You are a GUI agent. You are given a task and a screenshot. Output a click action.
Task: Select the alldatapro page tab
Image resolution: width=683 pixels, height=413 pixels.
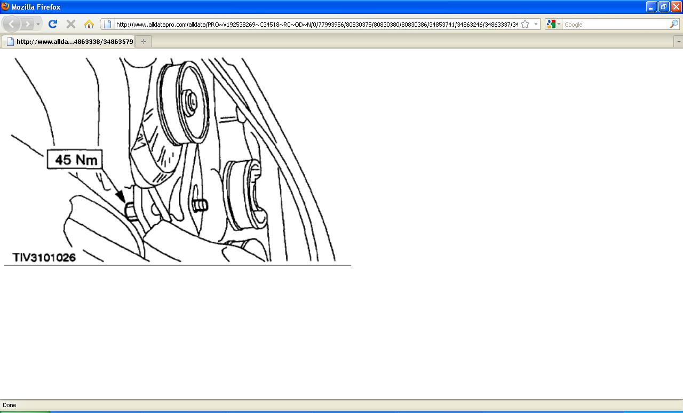click(68, 41)
